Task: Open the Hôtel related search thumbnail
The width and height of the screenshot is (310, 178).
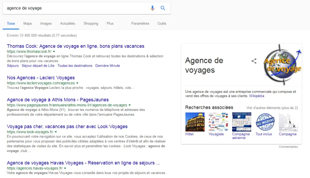Action: point(195,122)
